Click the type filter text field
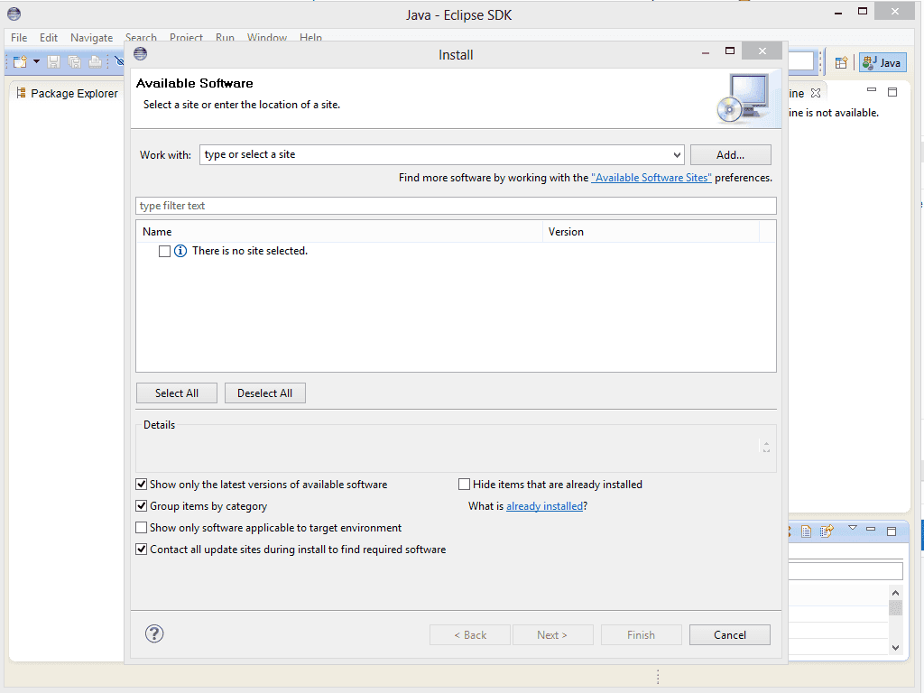This screenshot has width=924, height=693. coord(456,206)
